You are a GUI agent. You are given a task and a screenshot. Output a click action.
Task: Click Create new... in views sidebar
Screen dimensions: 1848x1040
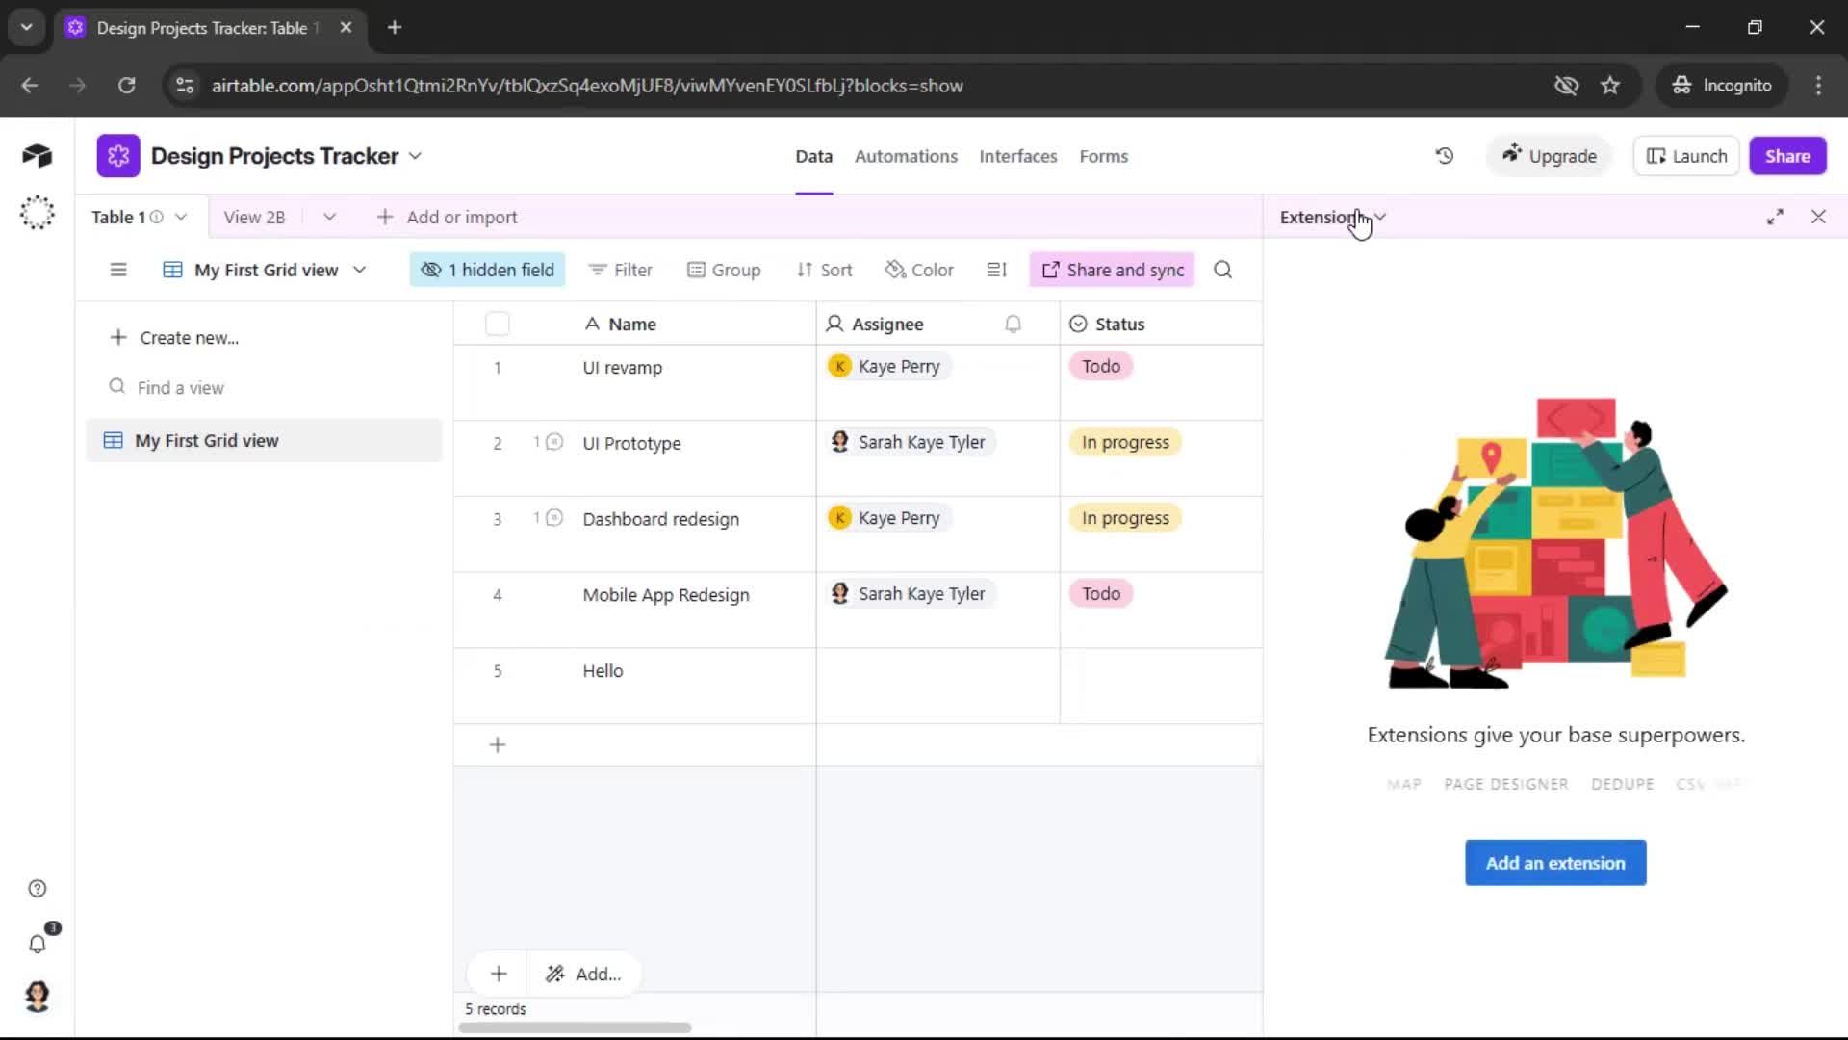pos(174,338)
